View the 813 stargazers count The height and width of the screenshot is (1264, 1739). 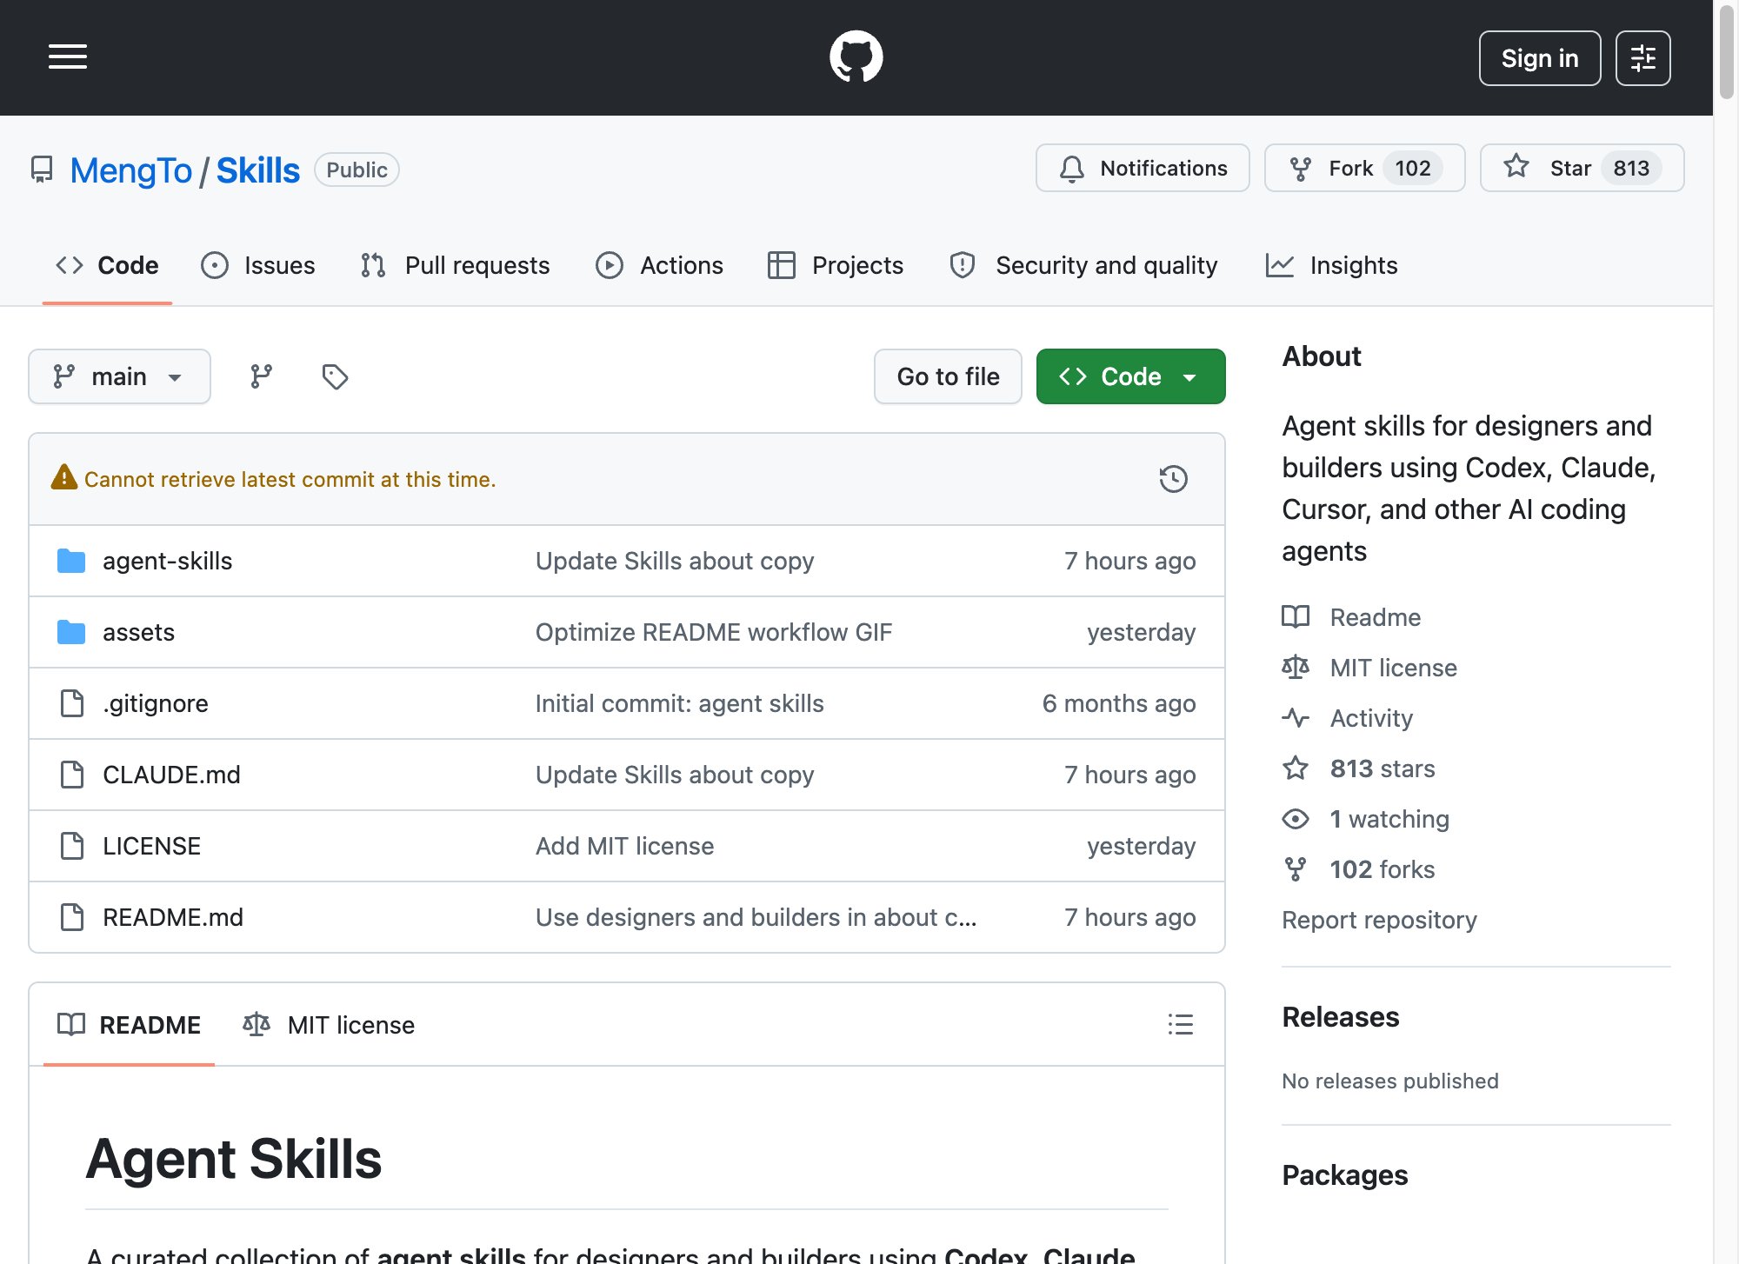1631,168
